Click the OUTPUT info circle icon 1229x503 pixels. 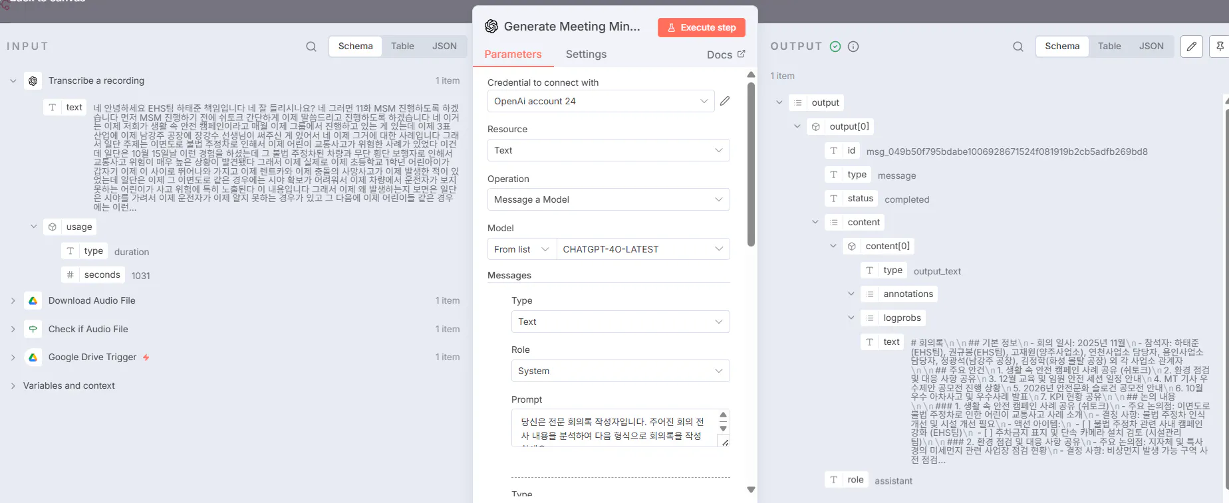pyautogui.click(x=853, y=47)
